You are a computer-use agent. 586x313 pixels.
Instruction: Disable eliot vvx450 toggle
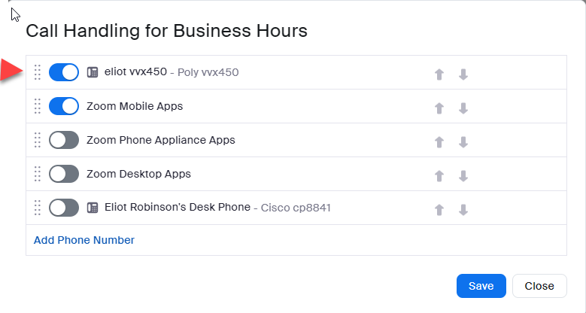click(x=64, y=72)
